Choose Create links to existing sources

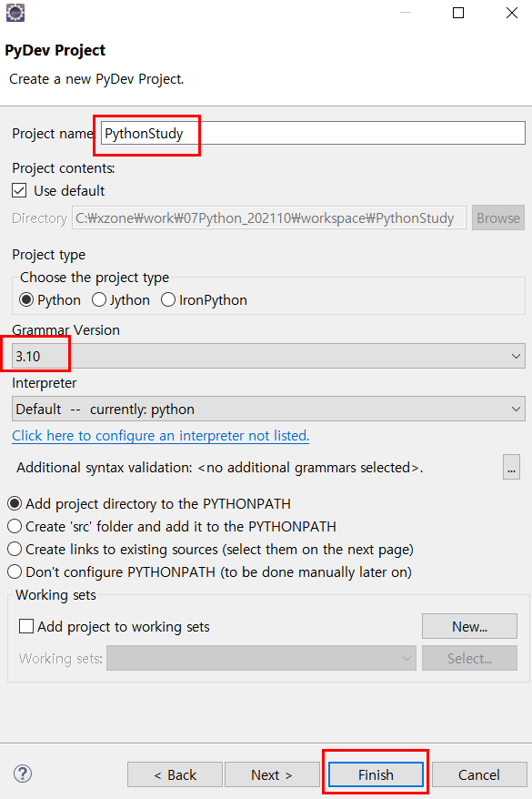[211, 550]
